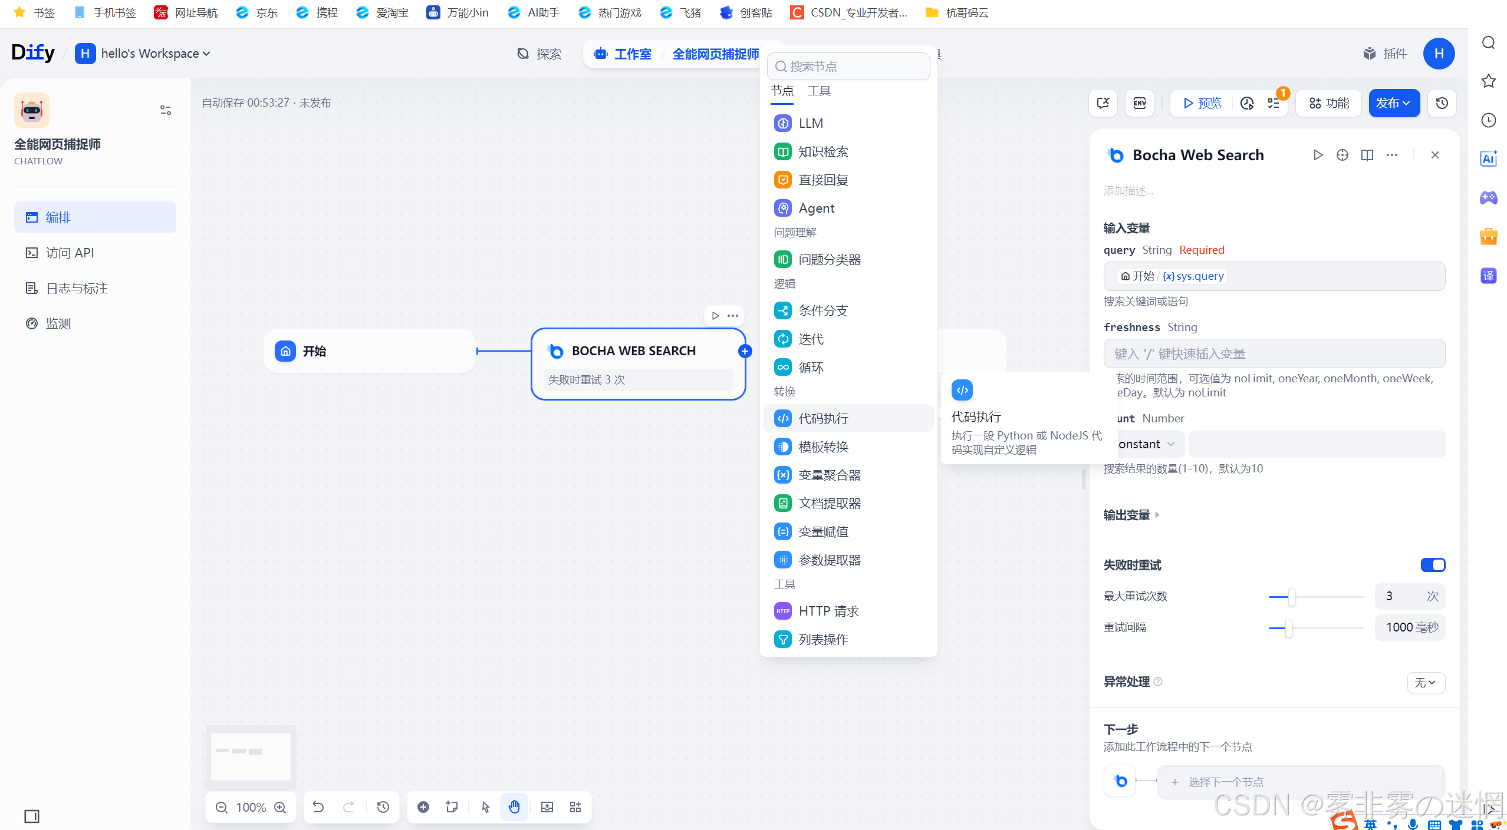
Task: Open environment variables ENV panel
Action: point(1140,103)
